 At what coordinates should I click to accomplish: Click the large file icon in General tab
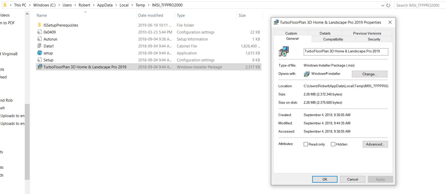click(284, 51)
